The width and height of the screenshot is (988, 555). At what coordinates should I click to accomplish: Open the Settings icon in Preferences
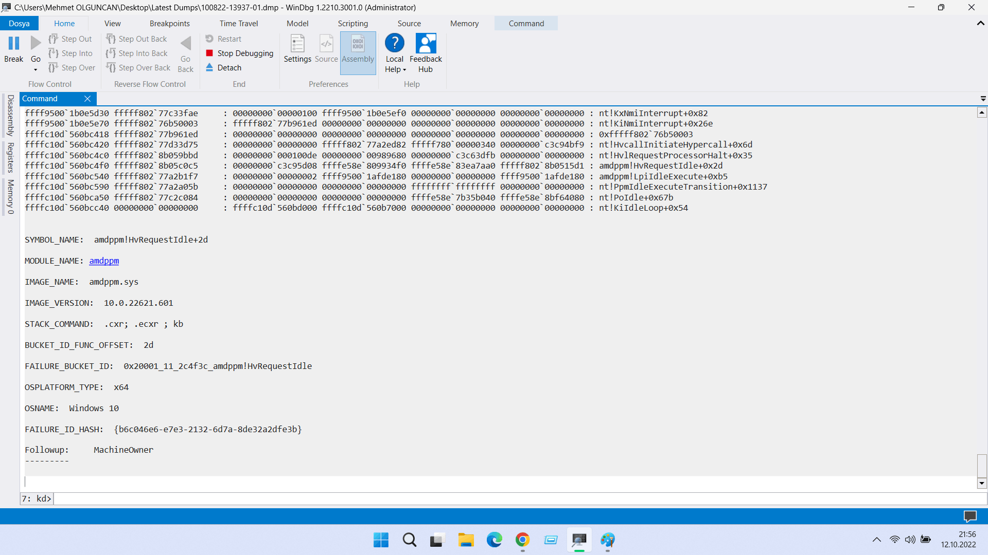tap(297, 44)
